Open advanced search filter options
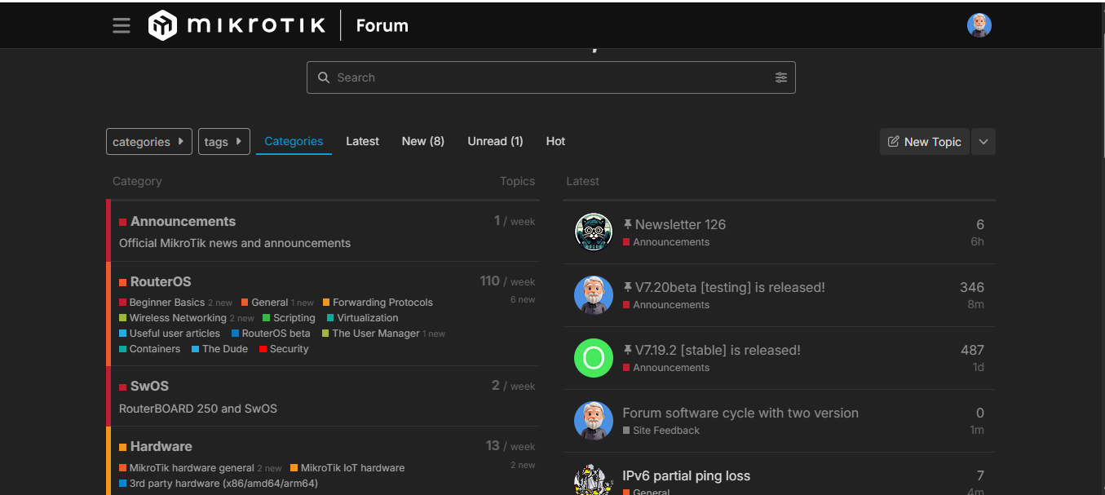The height and width of the screenshot is (495, 1105). point(780,77)
